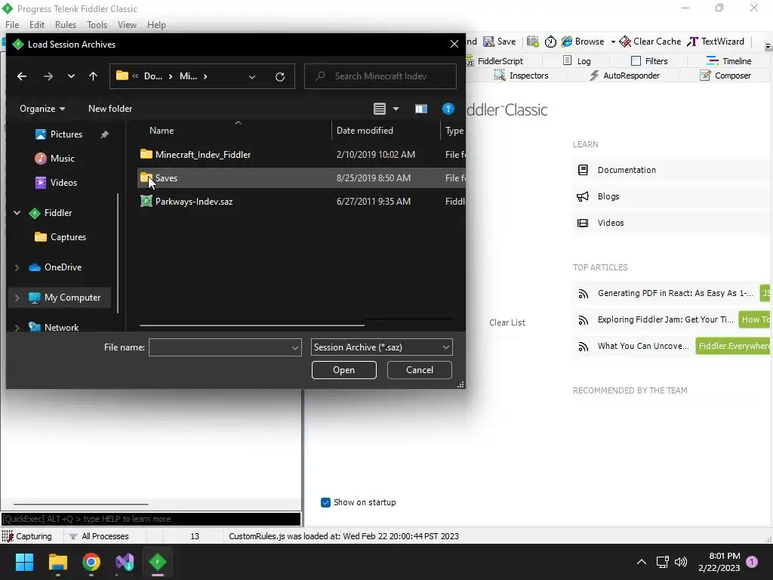This screenshot has width=773, height=580.
Task: Open the Tools menu in Fiddler
Action: click(x=97, y=25)
